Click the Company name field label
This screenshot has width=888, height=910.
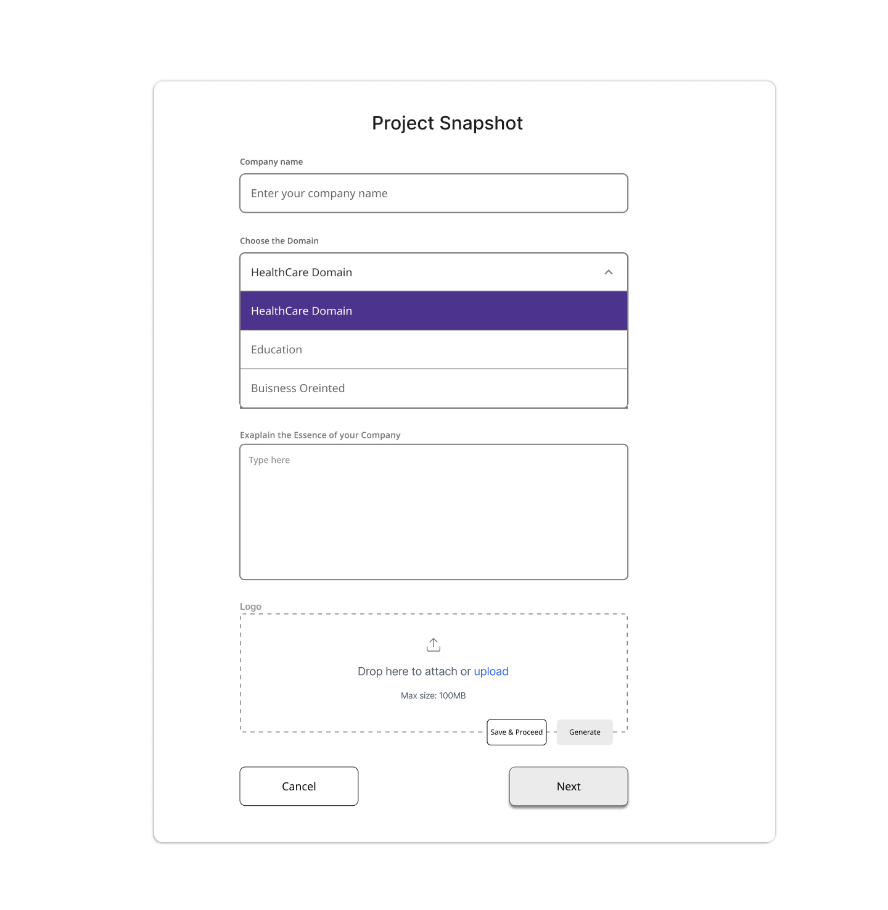pos(271,162)
